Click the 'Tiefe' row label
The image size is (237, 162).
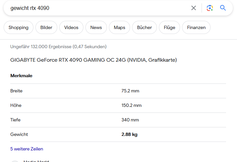click(x=15, y=120)
